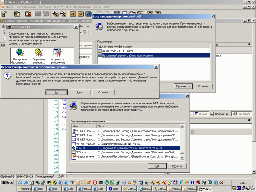Click the Open file toolbar icon
Viewport: 256px width, 192px height.
click(17, 14)
